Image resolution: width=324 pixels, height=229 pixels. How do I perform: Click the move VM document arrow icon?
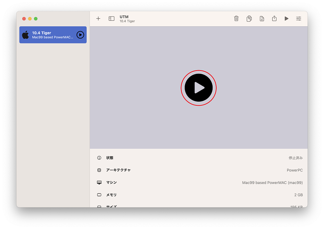pos(262,19)
